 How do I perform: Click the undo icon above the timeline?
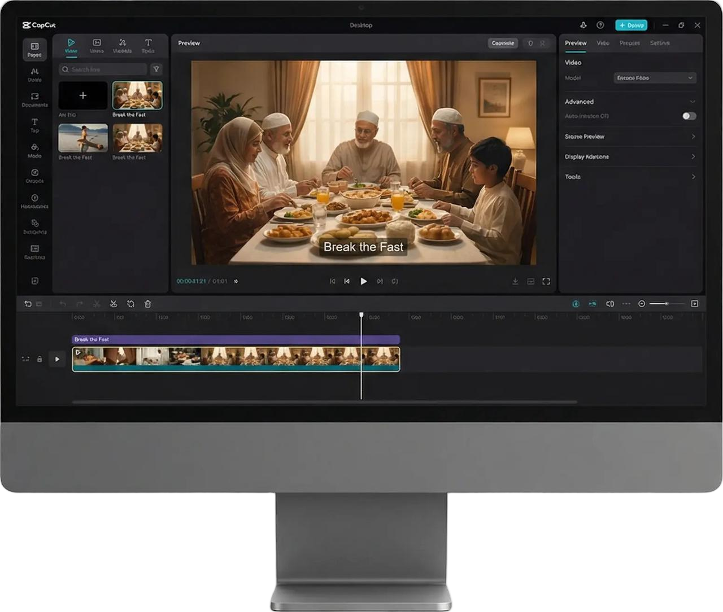63,304
